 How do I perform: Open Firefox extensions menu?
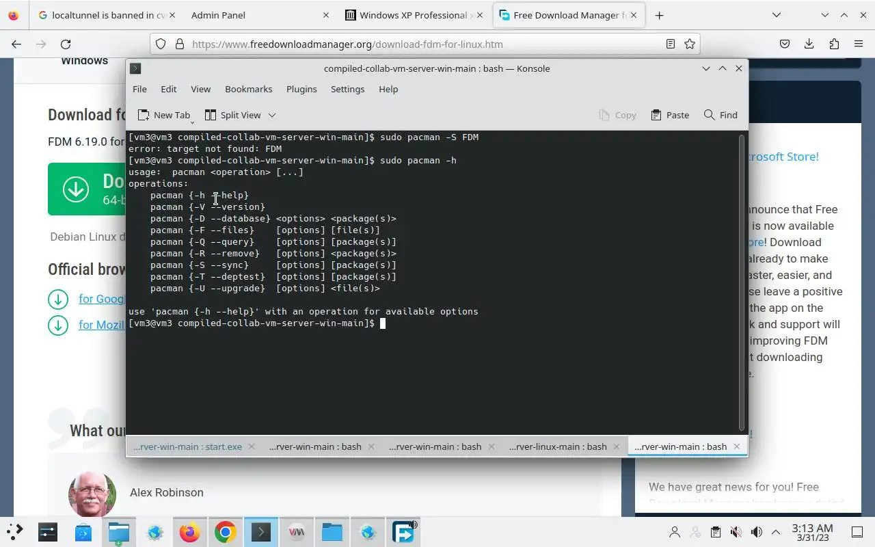click(834, 44)
